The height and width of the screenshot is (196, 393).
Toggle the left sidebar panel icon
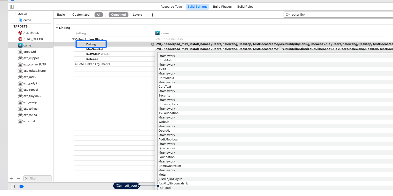12,7
